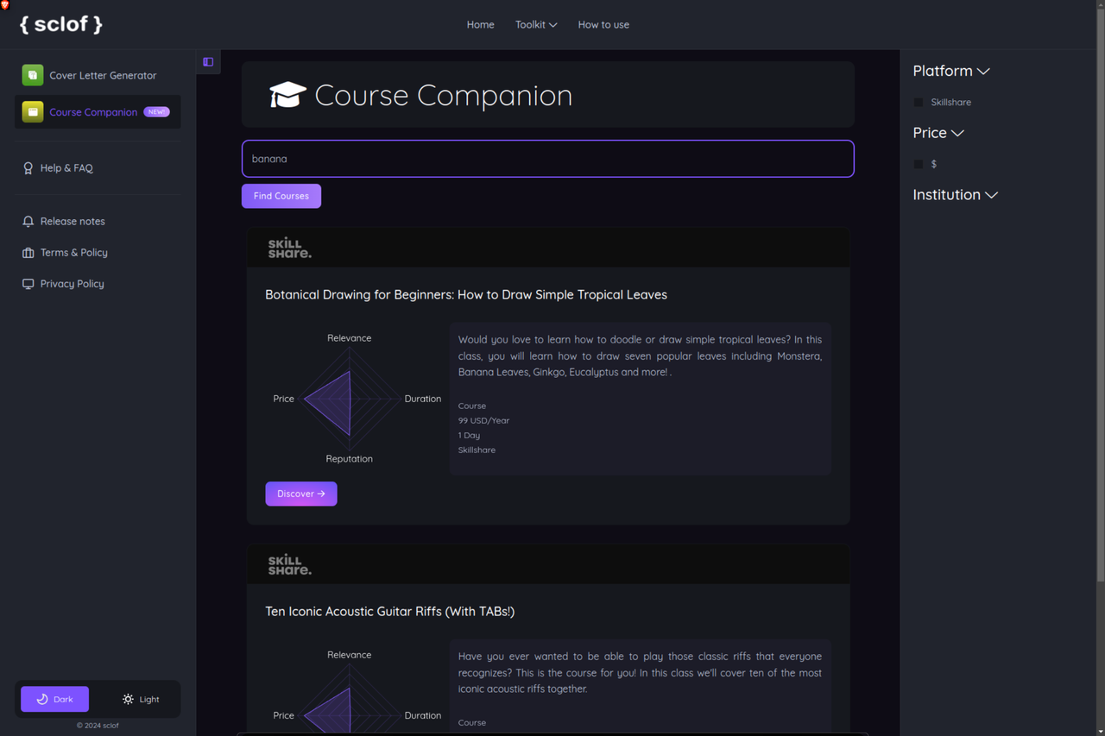The width and height of the screenshot is (1105, 736).
Task: Open Terms & Policy link
Action: click(x=73, y=253)
